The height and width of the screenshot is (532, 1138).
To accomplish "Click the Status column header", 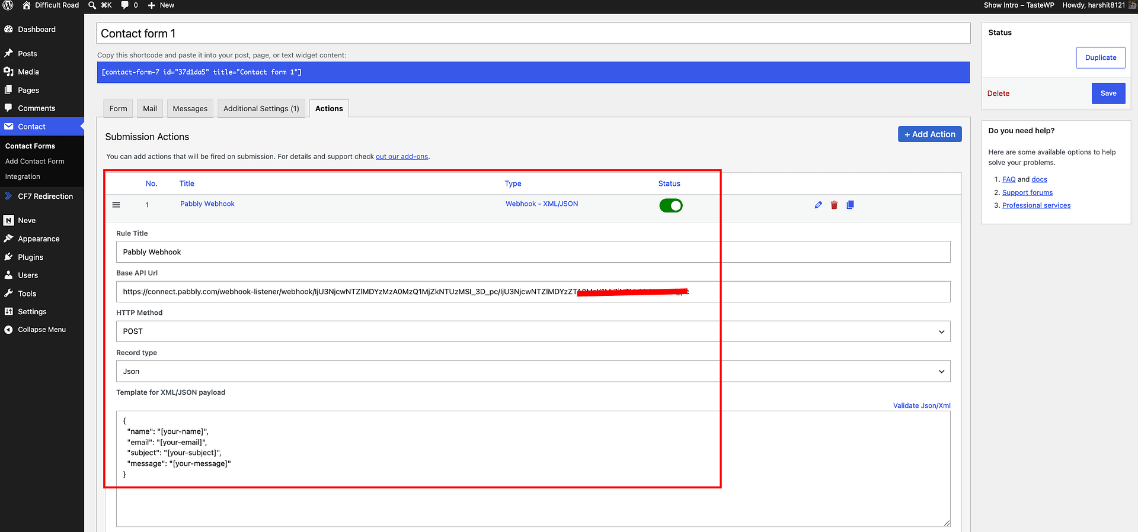I will [669, 183].
